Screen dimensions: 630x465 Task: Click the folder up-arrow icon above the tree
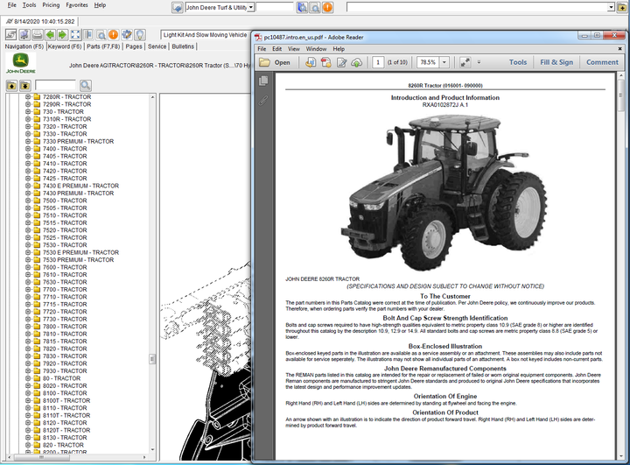pos(11,85)
